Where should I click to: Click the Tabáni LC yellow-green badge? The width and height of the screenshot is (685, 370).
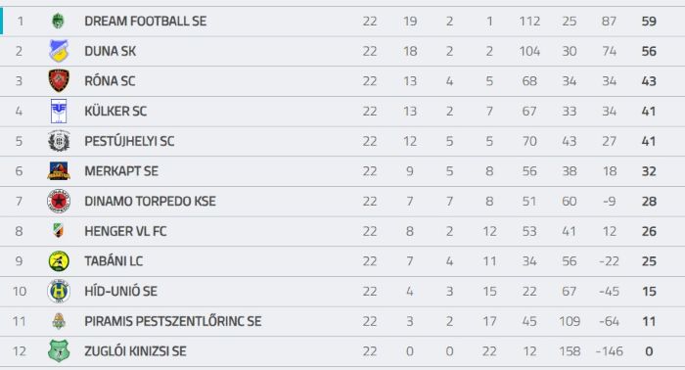(59, 261)
